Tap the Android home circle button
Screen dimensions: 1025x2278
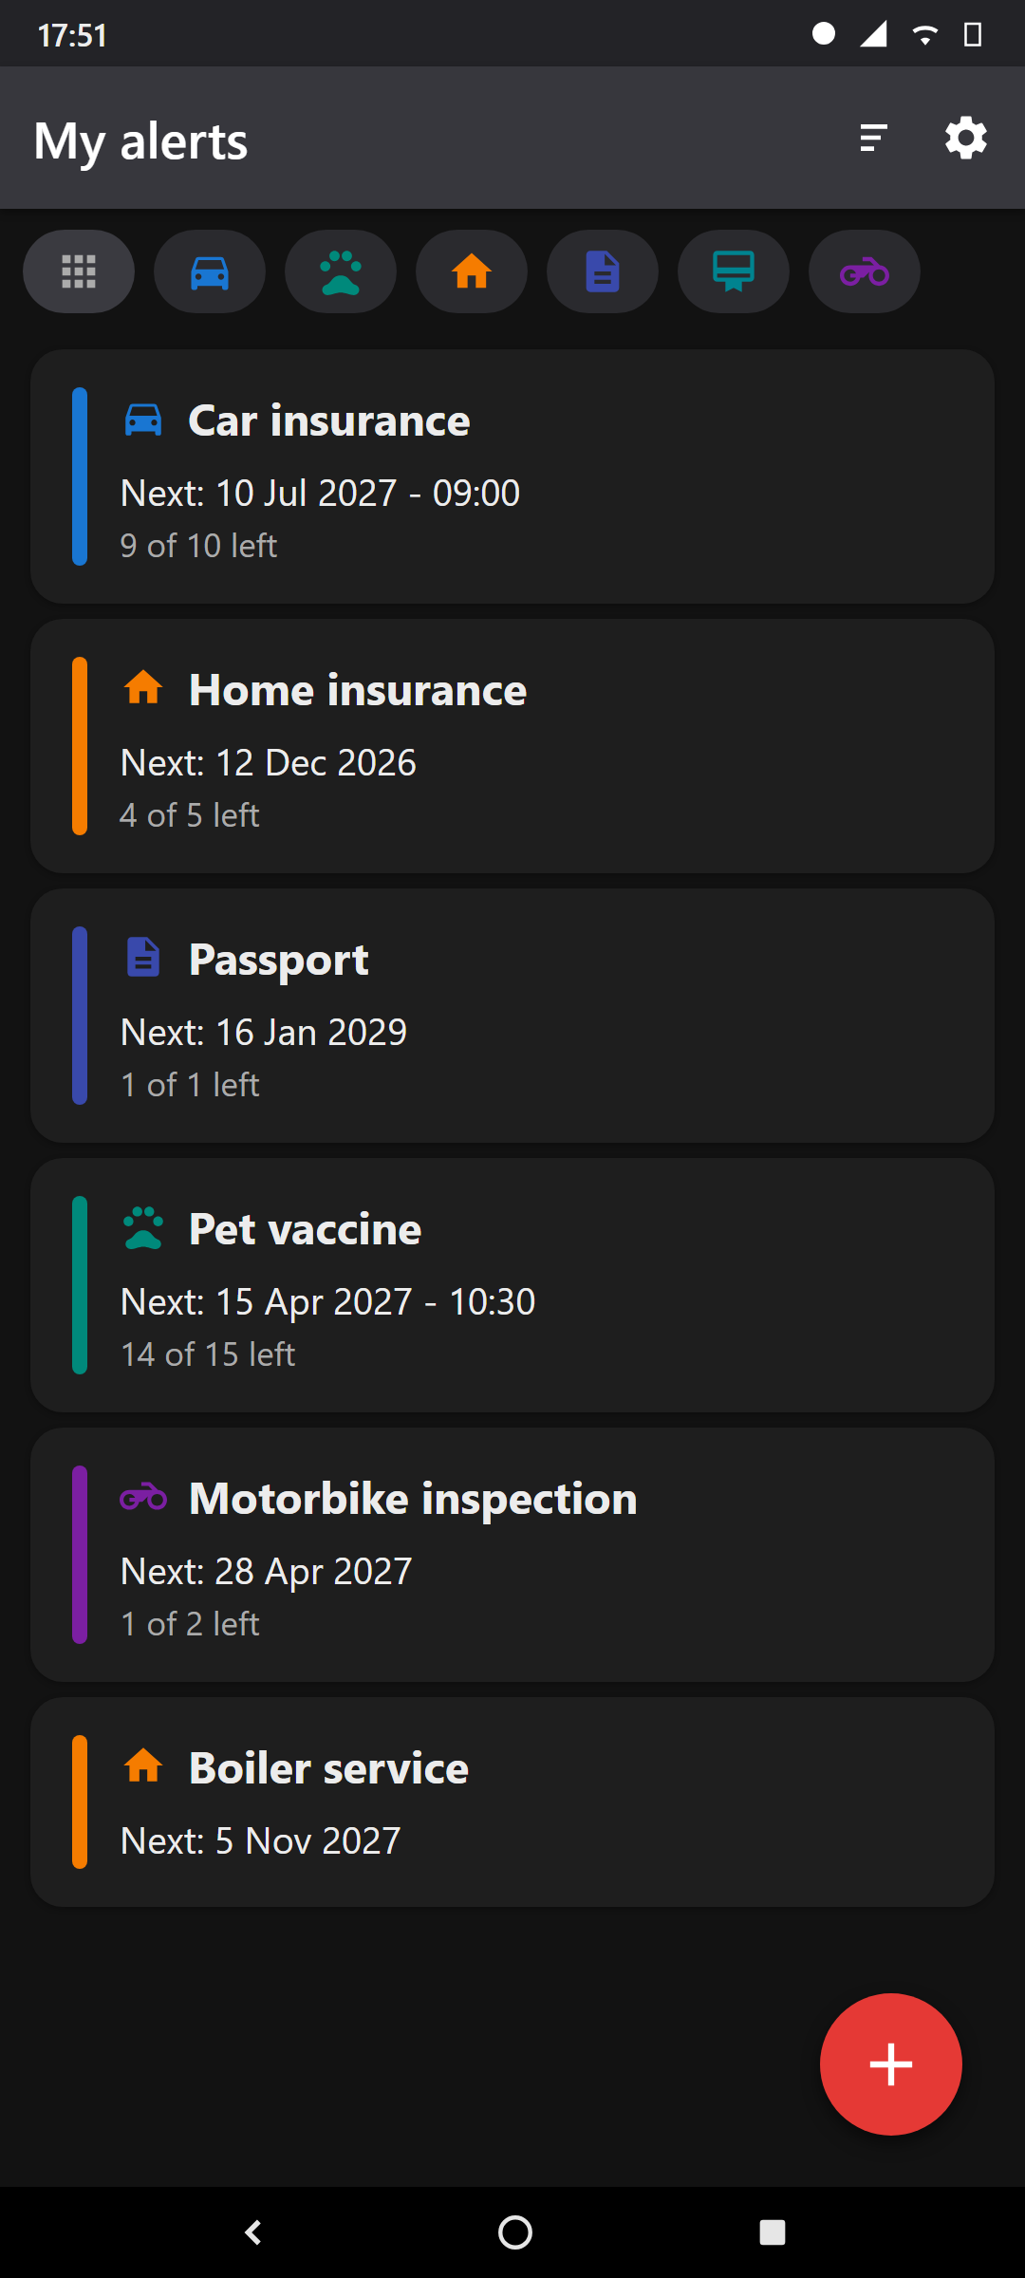[515, 2232]
